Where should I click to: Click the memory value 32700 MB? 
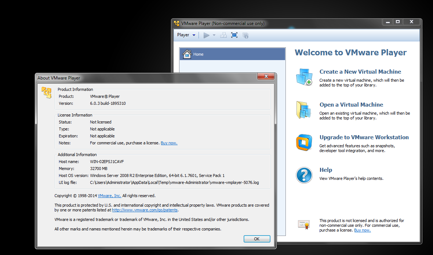[99, 169]
